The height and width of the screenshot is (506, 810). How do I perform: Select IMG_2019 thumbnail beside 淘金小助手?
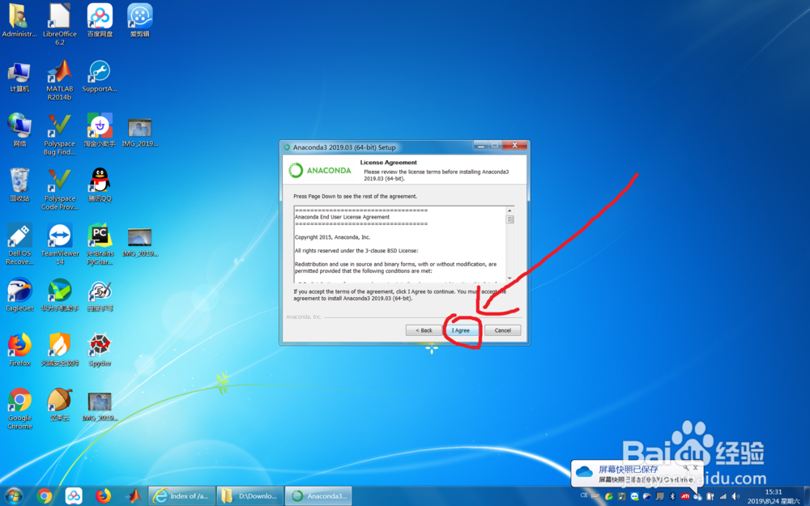point(140,134)
